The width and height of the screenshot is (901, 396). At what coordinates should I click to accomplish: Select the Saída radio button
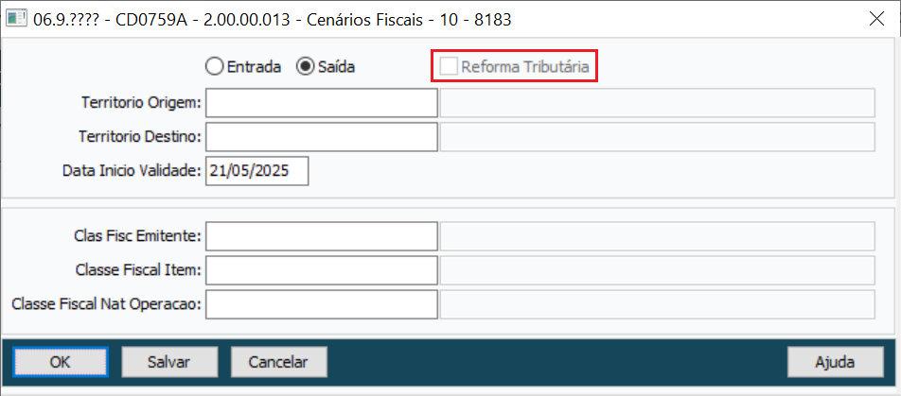coord(305,67)
